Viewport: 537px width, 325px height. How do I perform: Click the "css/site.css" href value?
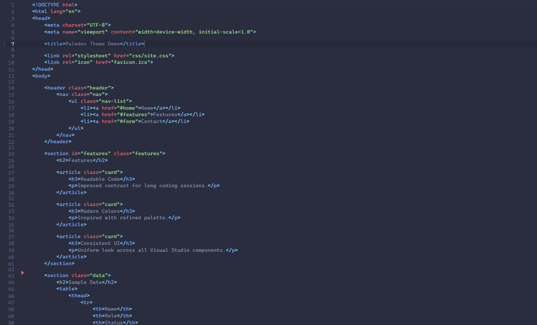[150, 56]
